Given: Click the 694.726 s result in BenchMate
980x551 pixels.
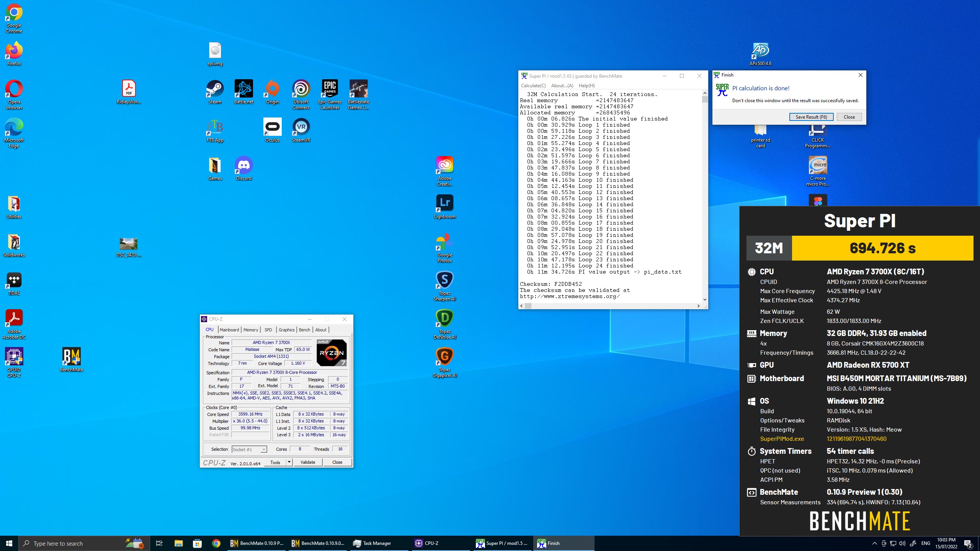Looking at the screenshot, I should [882, 248].
